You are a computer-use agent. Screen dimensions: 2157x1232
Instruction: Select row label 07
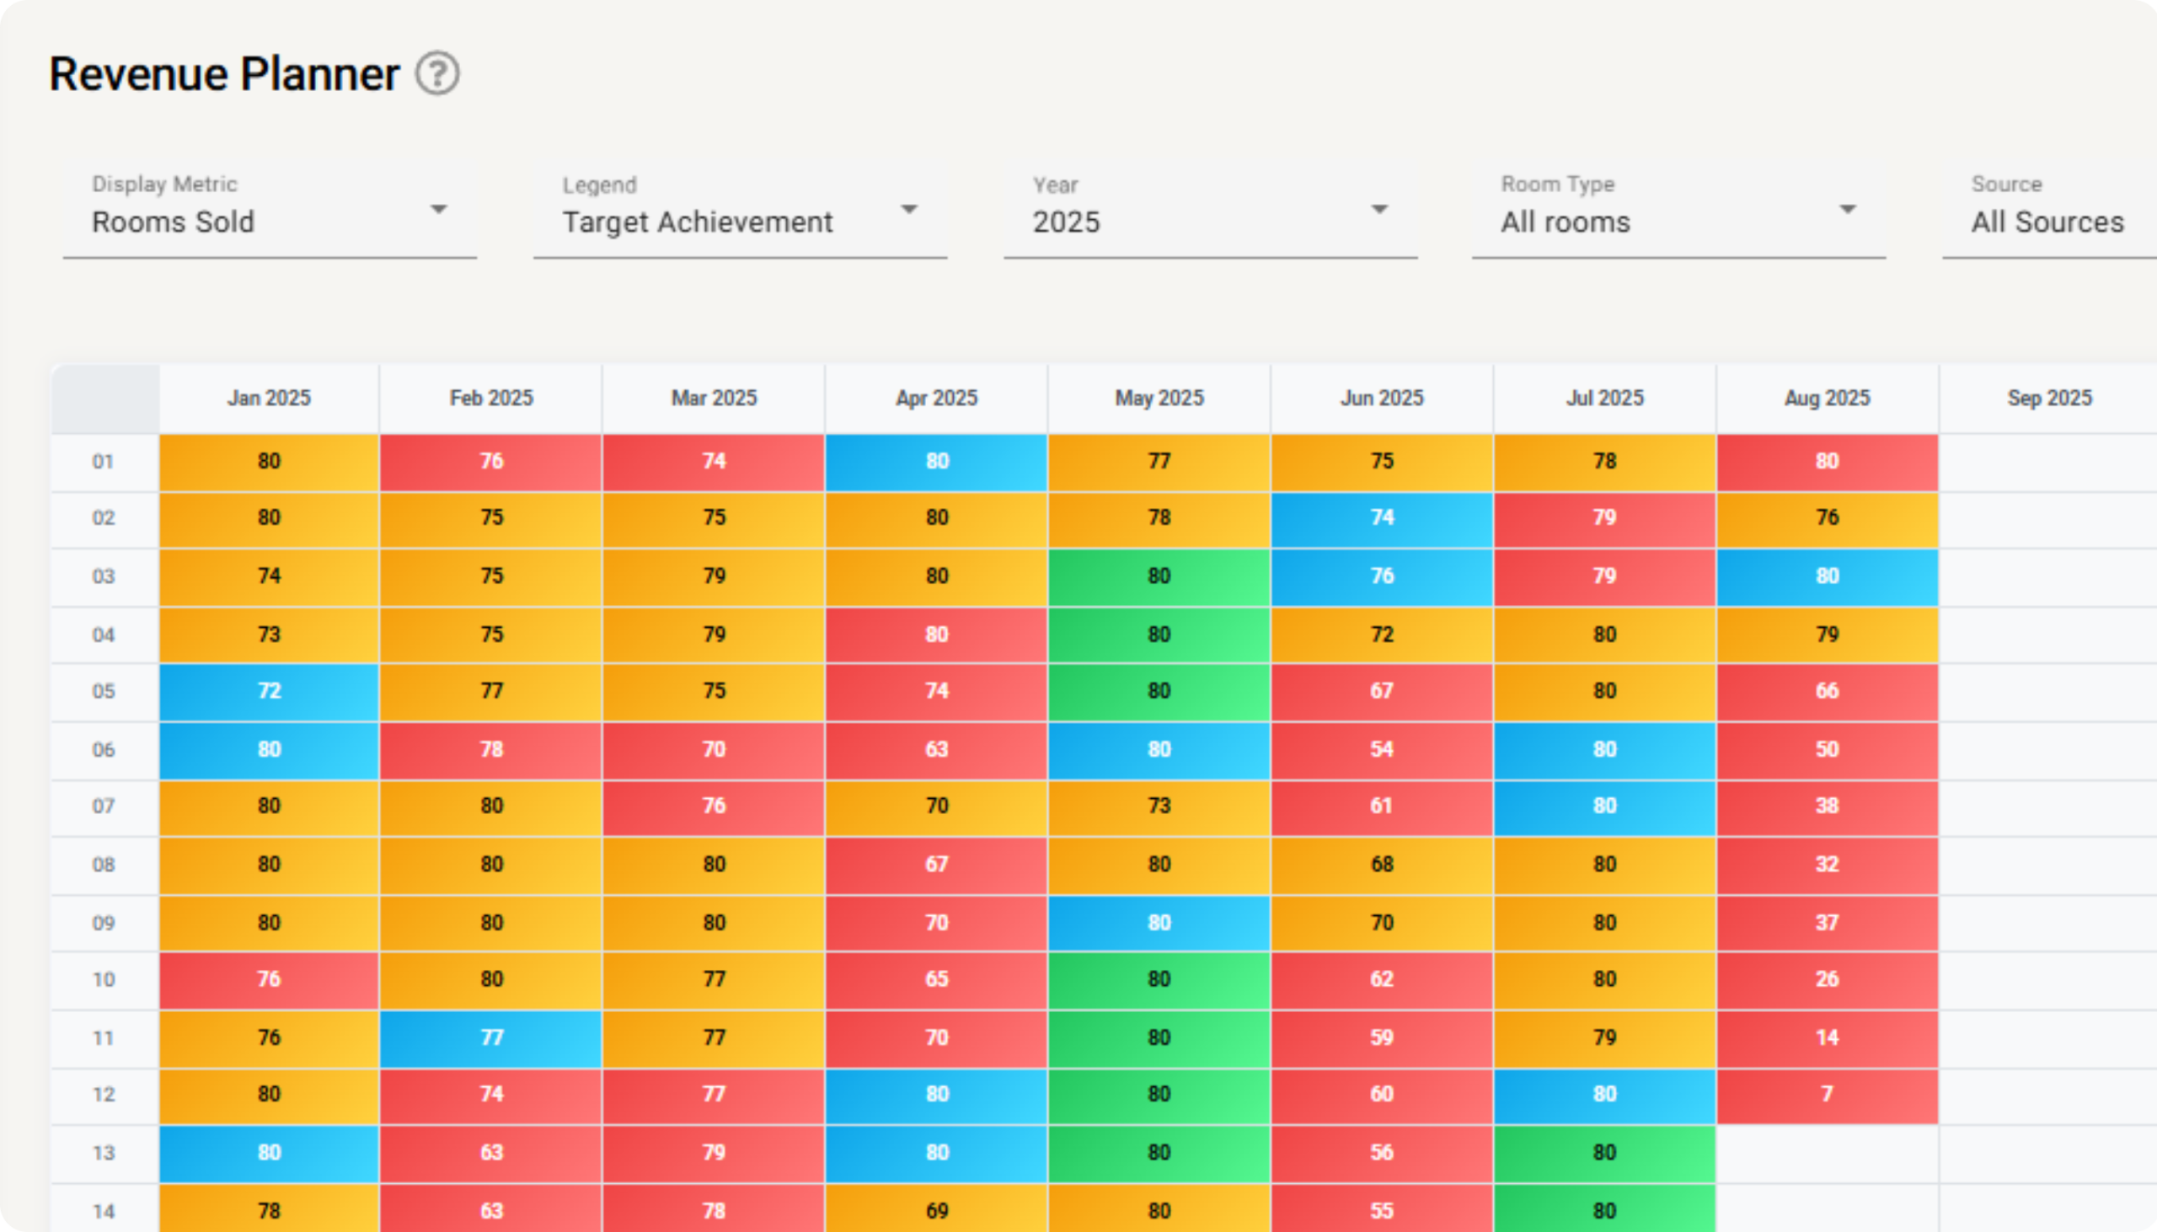104,806
